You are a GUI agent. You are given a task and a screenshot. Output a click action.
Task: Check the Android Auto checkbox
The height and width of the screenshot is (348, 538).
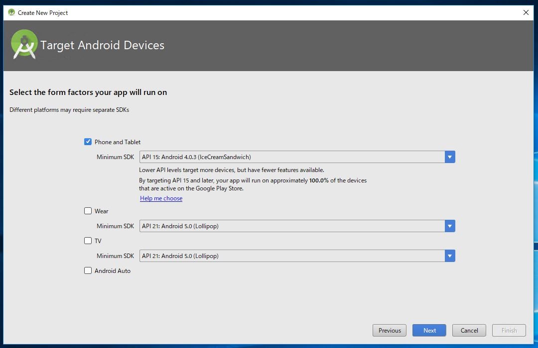(88, 270)
